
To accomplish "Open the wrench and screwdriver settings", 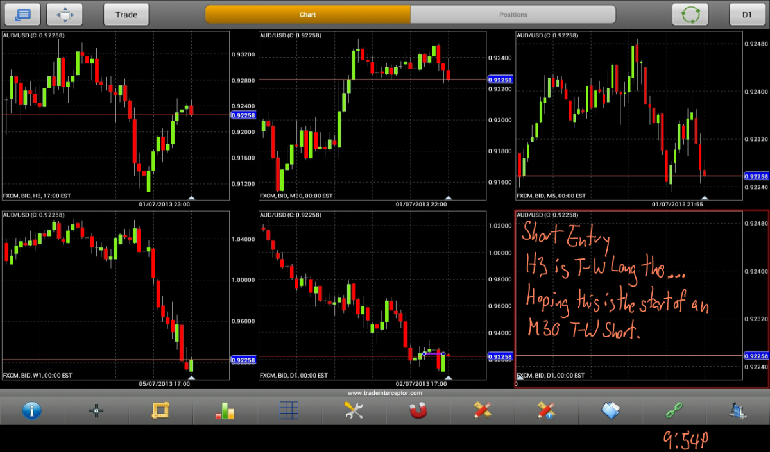I will click(354, 410).
